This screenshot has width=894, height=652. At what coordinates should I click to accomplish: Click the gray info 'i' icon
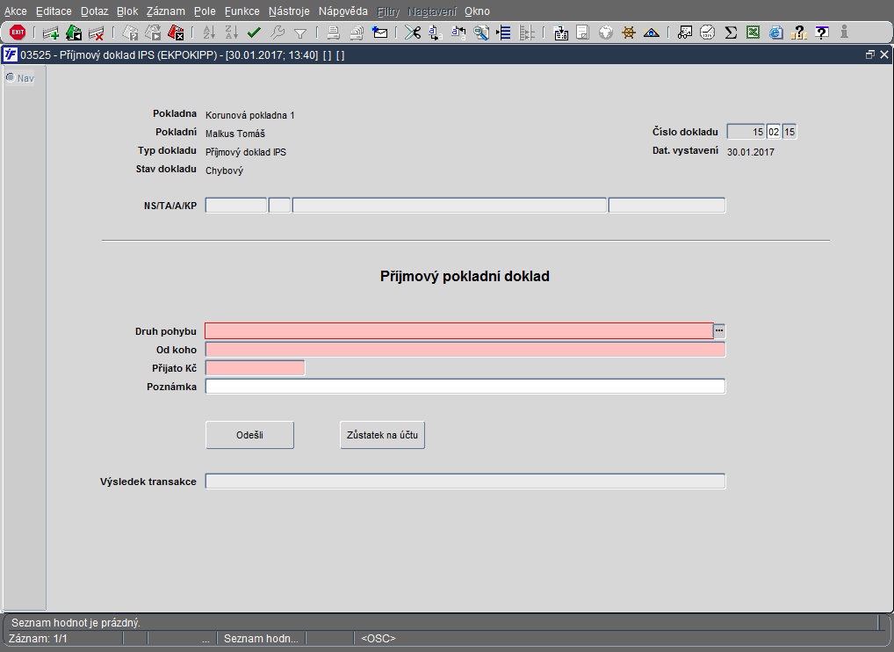click(x=845, y=33)
